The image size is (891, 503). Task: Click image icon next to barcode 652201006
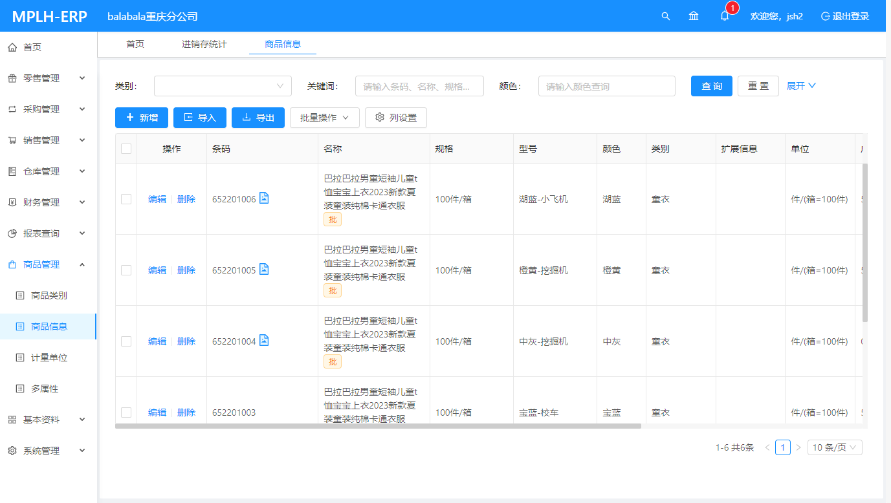click(264, 198)
